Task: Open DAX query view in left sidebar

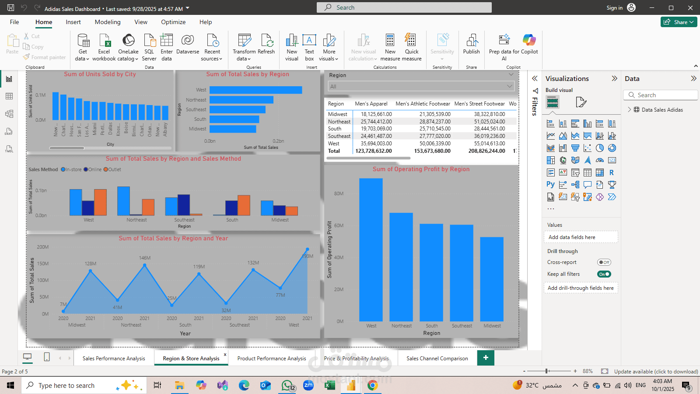Action: click(x=9, y=131)
